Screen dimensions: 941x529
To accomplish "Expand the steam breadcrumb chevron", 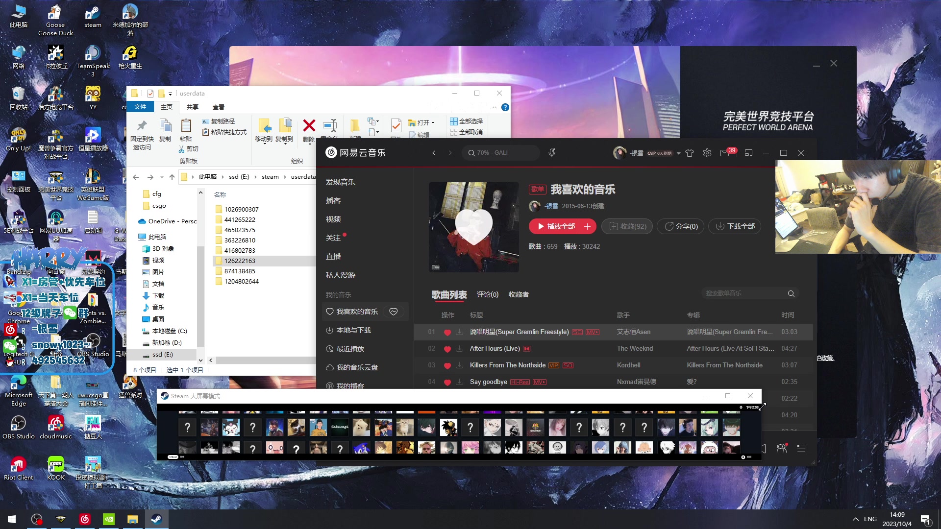I will click(x=285, y=177).
